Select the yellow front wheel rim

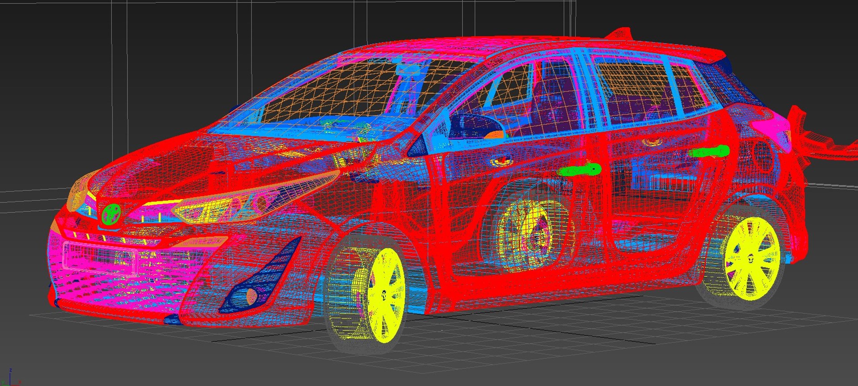pyautogui.click(x=385, y=295)
